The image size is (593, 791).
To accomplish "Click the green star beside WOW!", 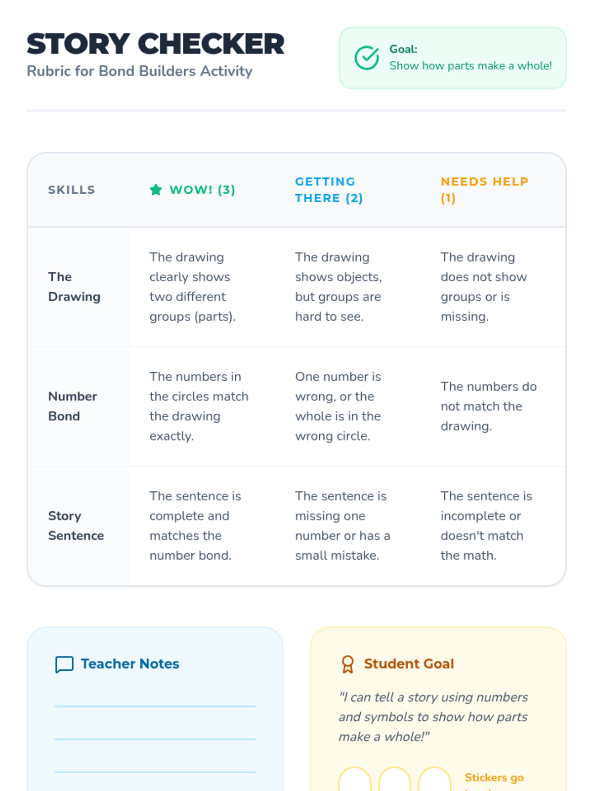I will click(156, 190).
